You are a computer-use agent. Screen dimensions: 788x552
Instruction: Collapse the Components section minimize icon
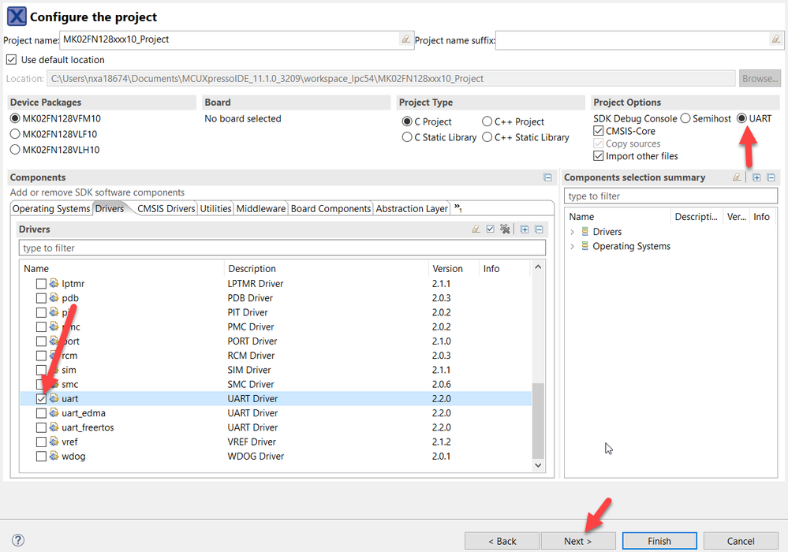(x=547, y=177)
